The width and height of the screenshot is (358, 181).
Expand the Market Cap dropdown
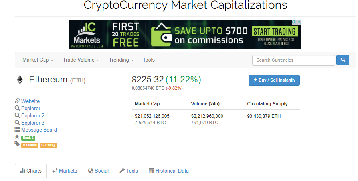click(x=38, y=60)
